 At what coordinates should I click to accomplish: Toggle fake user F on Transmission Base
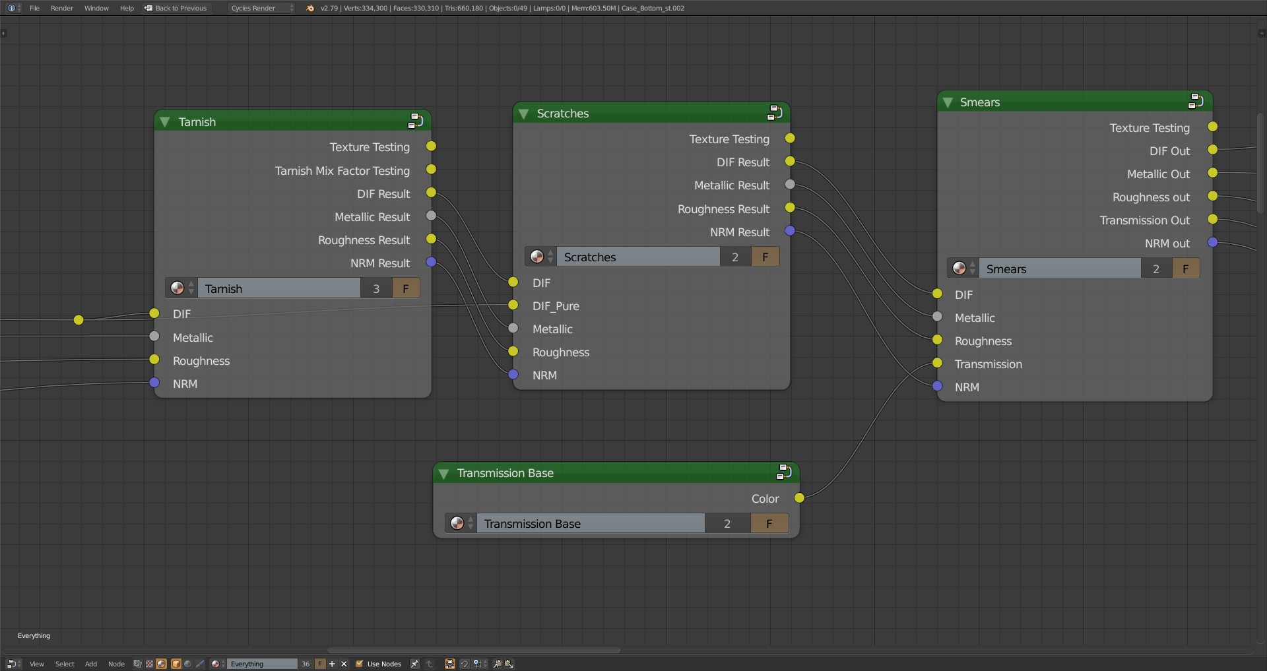[x=769, y=523]
